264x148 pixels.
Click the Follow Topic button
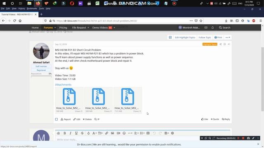205,37
